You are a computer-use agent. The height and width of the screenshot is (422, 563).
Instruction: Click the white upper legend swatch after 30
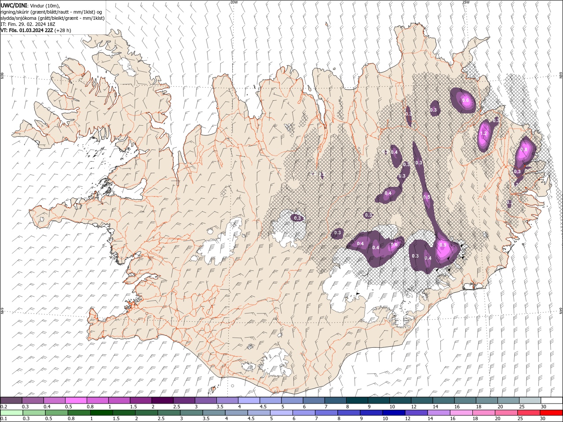[x=551, y=400]
